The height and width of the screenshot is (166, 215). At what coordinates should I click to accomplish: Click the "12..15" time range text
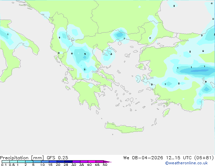pyautogui.click(x=173, y=158)
